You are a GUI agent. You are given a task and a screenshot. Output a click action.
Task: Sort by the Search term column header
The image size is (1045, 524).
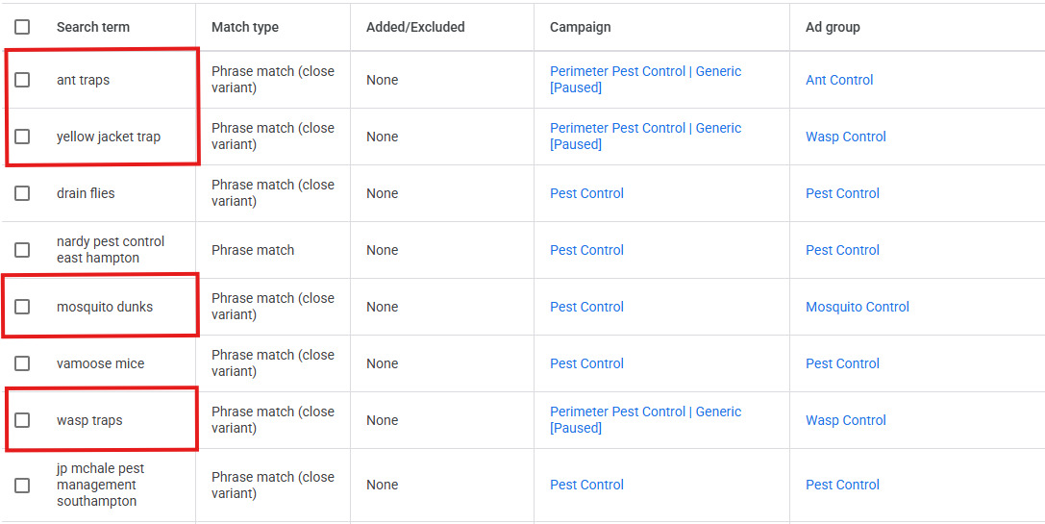coord(92,27)
